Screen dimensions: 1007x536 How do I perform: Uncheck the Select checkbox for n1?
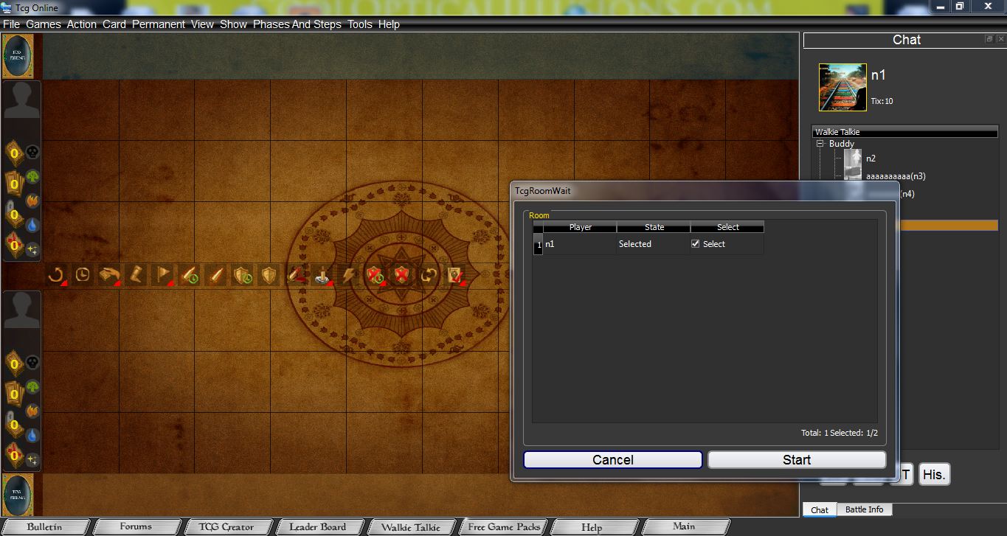pos(695,244)
